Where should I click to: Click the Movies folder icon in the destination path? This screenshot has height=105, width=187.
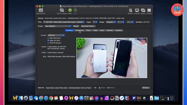click(x=108, y=88)
